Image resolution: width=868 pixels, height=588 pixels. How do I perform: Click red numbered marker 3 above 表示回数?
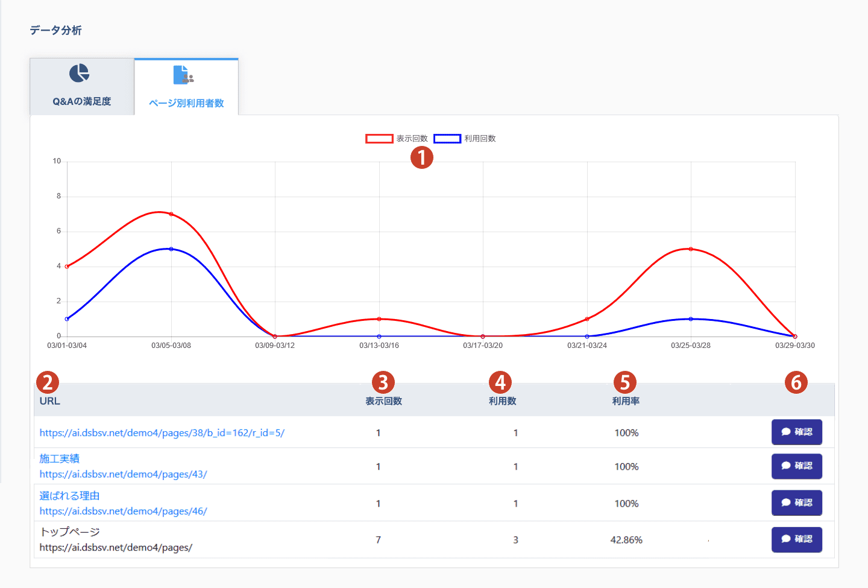(x=383, y=382)
